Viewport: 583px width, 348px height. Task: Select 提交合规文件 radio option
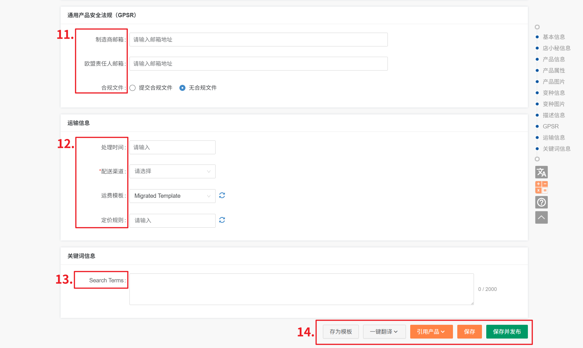point(133,88)
